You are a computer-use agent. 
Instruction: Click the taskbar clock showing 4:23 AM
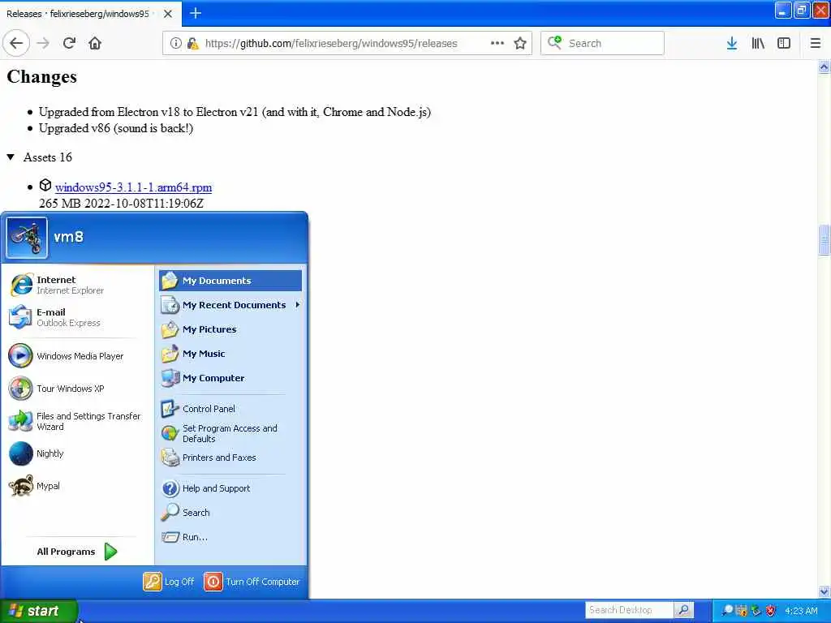click(801, 611)
